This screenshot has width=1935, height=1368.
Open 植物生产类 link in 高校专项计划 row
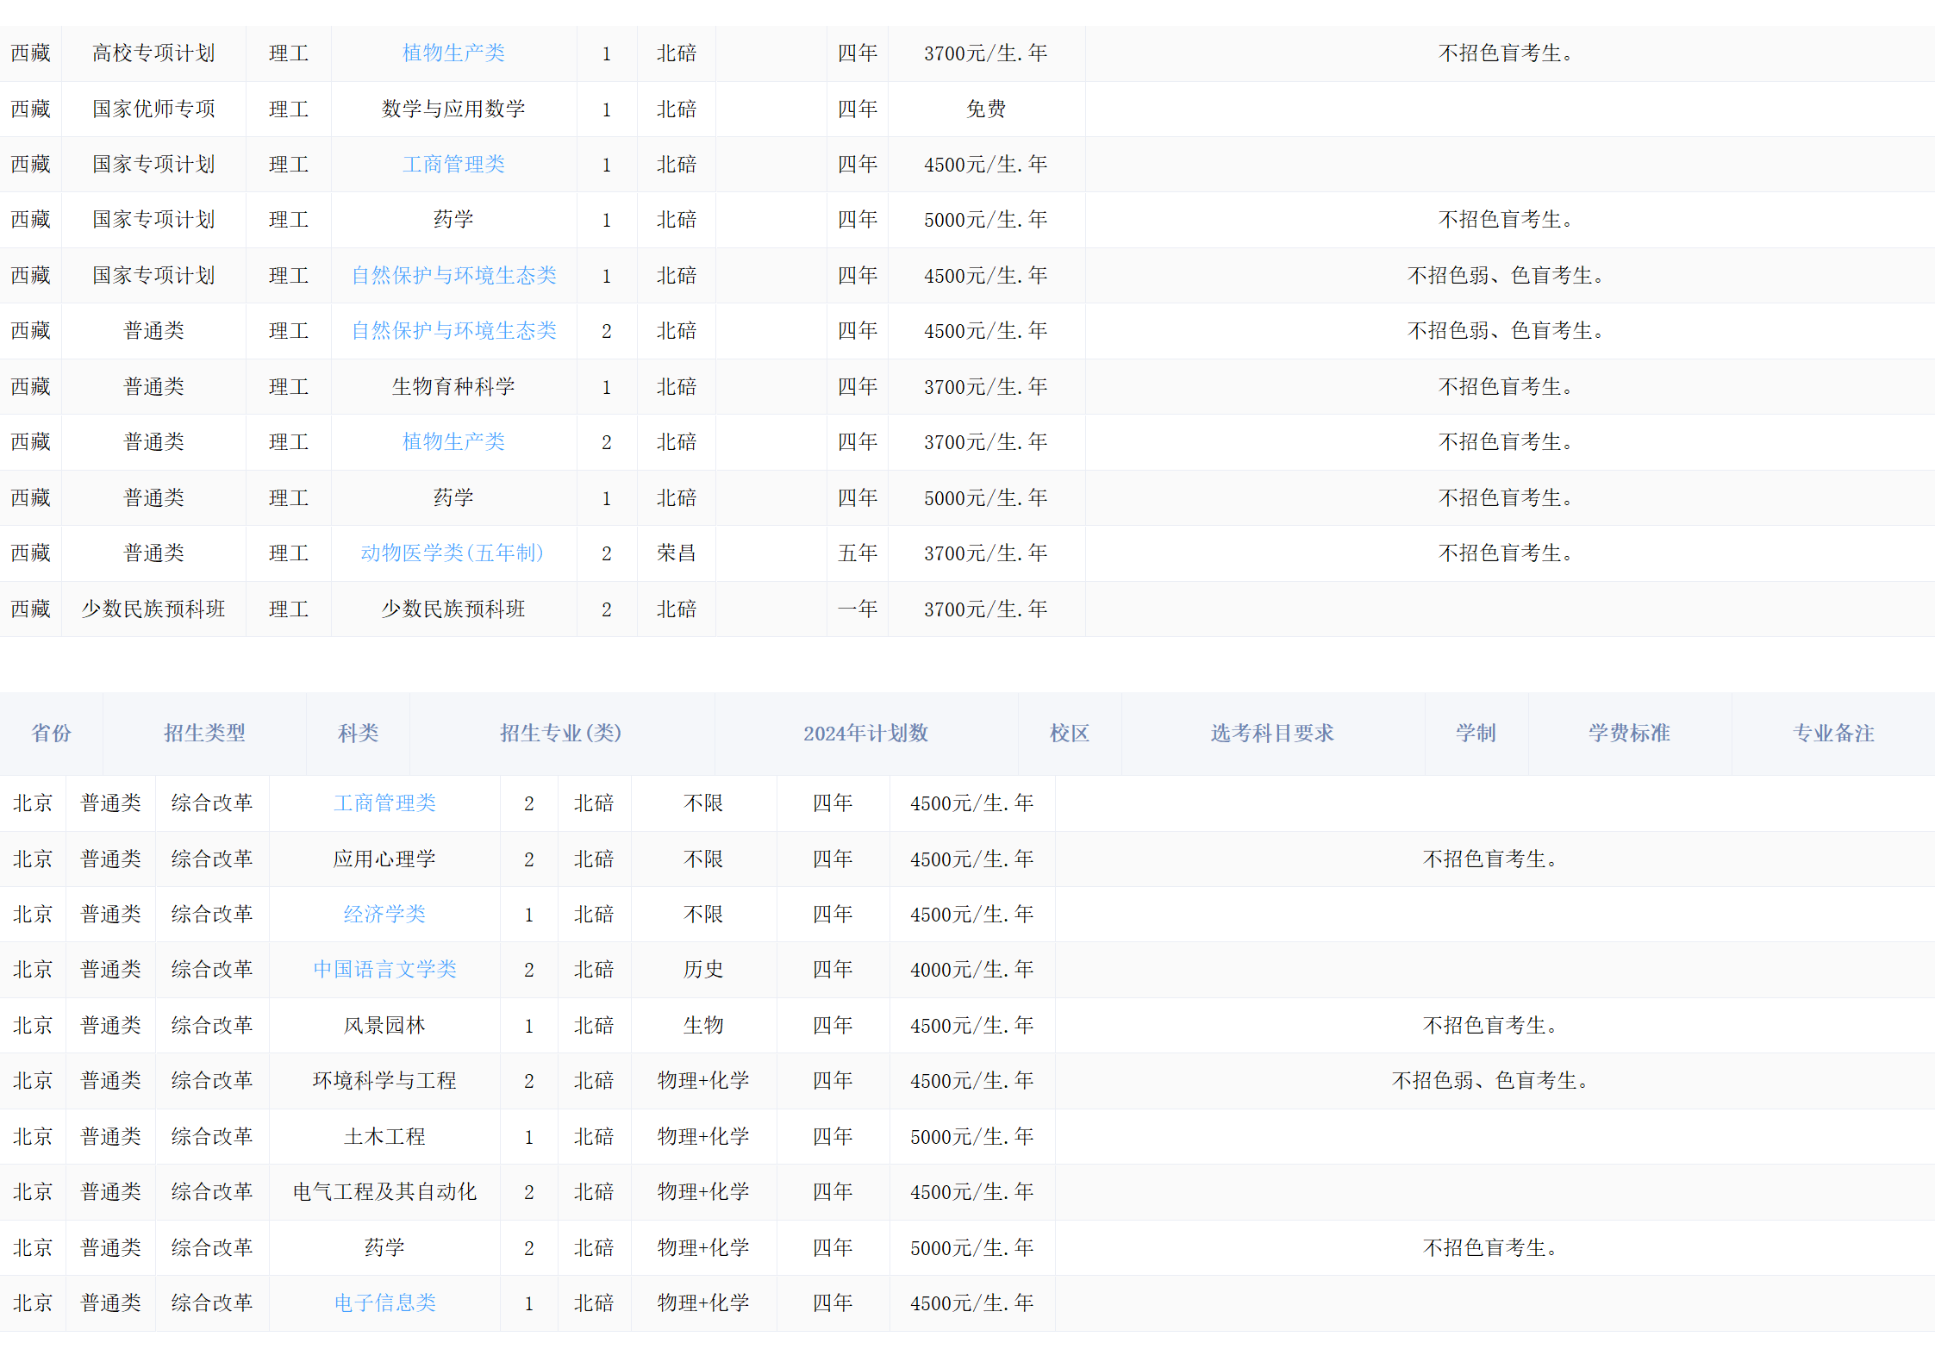(453, 53)
